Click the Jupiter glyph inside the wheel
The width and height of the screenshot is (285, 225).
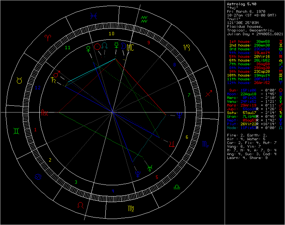pos(172,143)
